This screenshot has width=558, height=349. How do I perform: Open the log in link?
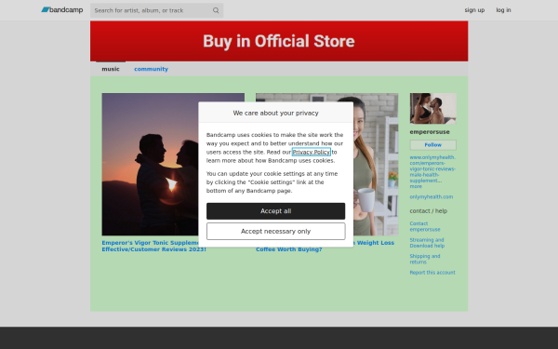pos(503,10)
